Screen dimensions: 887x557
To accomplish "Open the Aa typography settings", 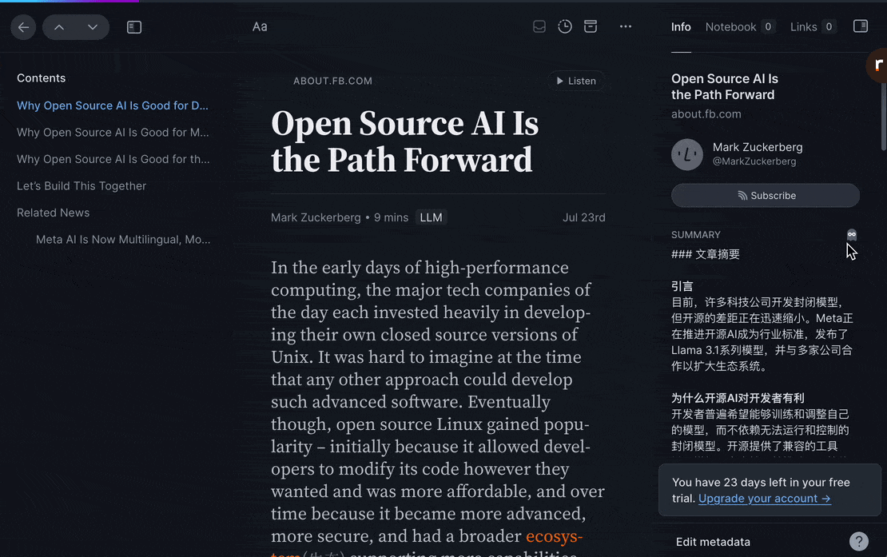I will click(260, 26).
